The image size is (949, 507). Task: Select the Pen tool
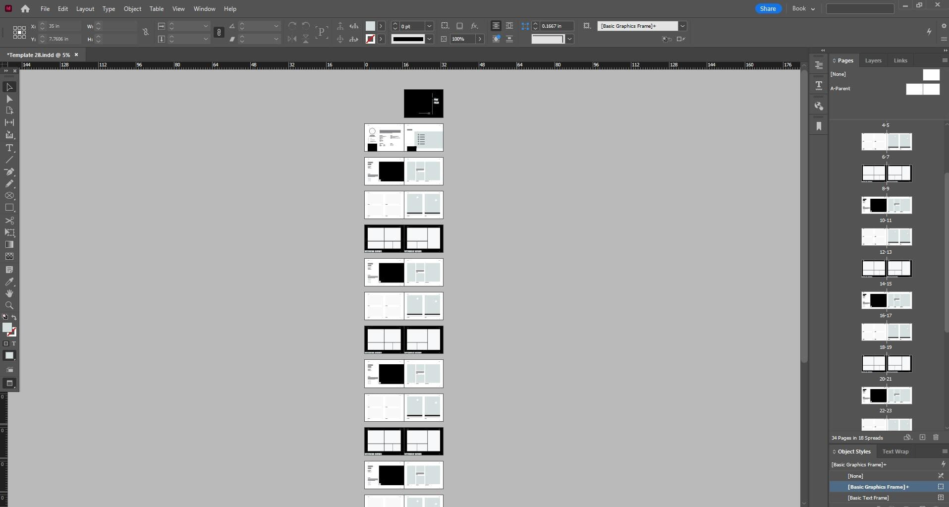pos(9,171)
